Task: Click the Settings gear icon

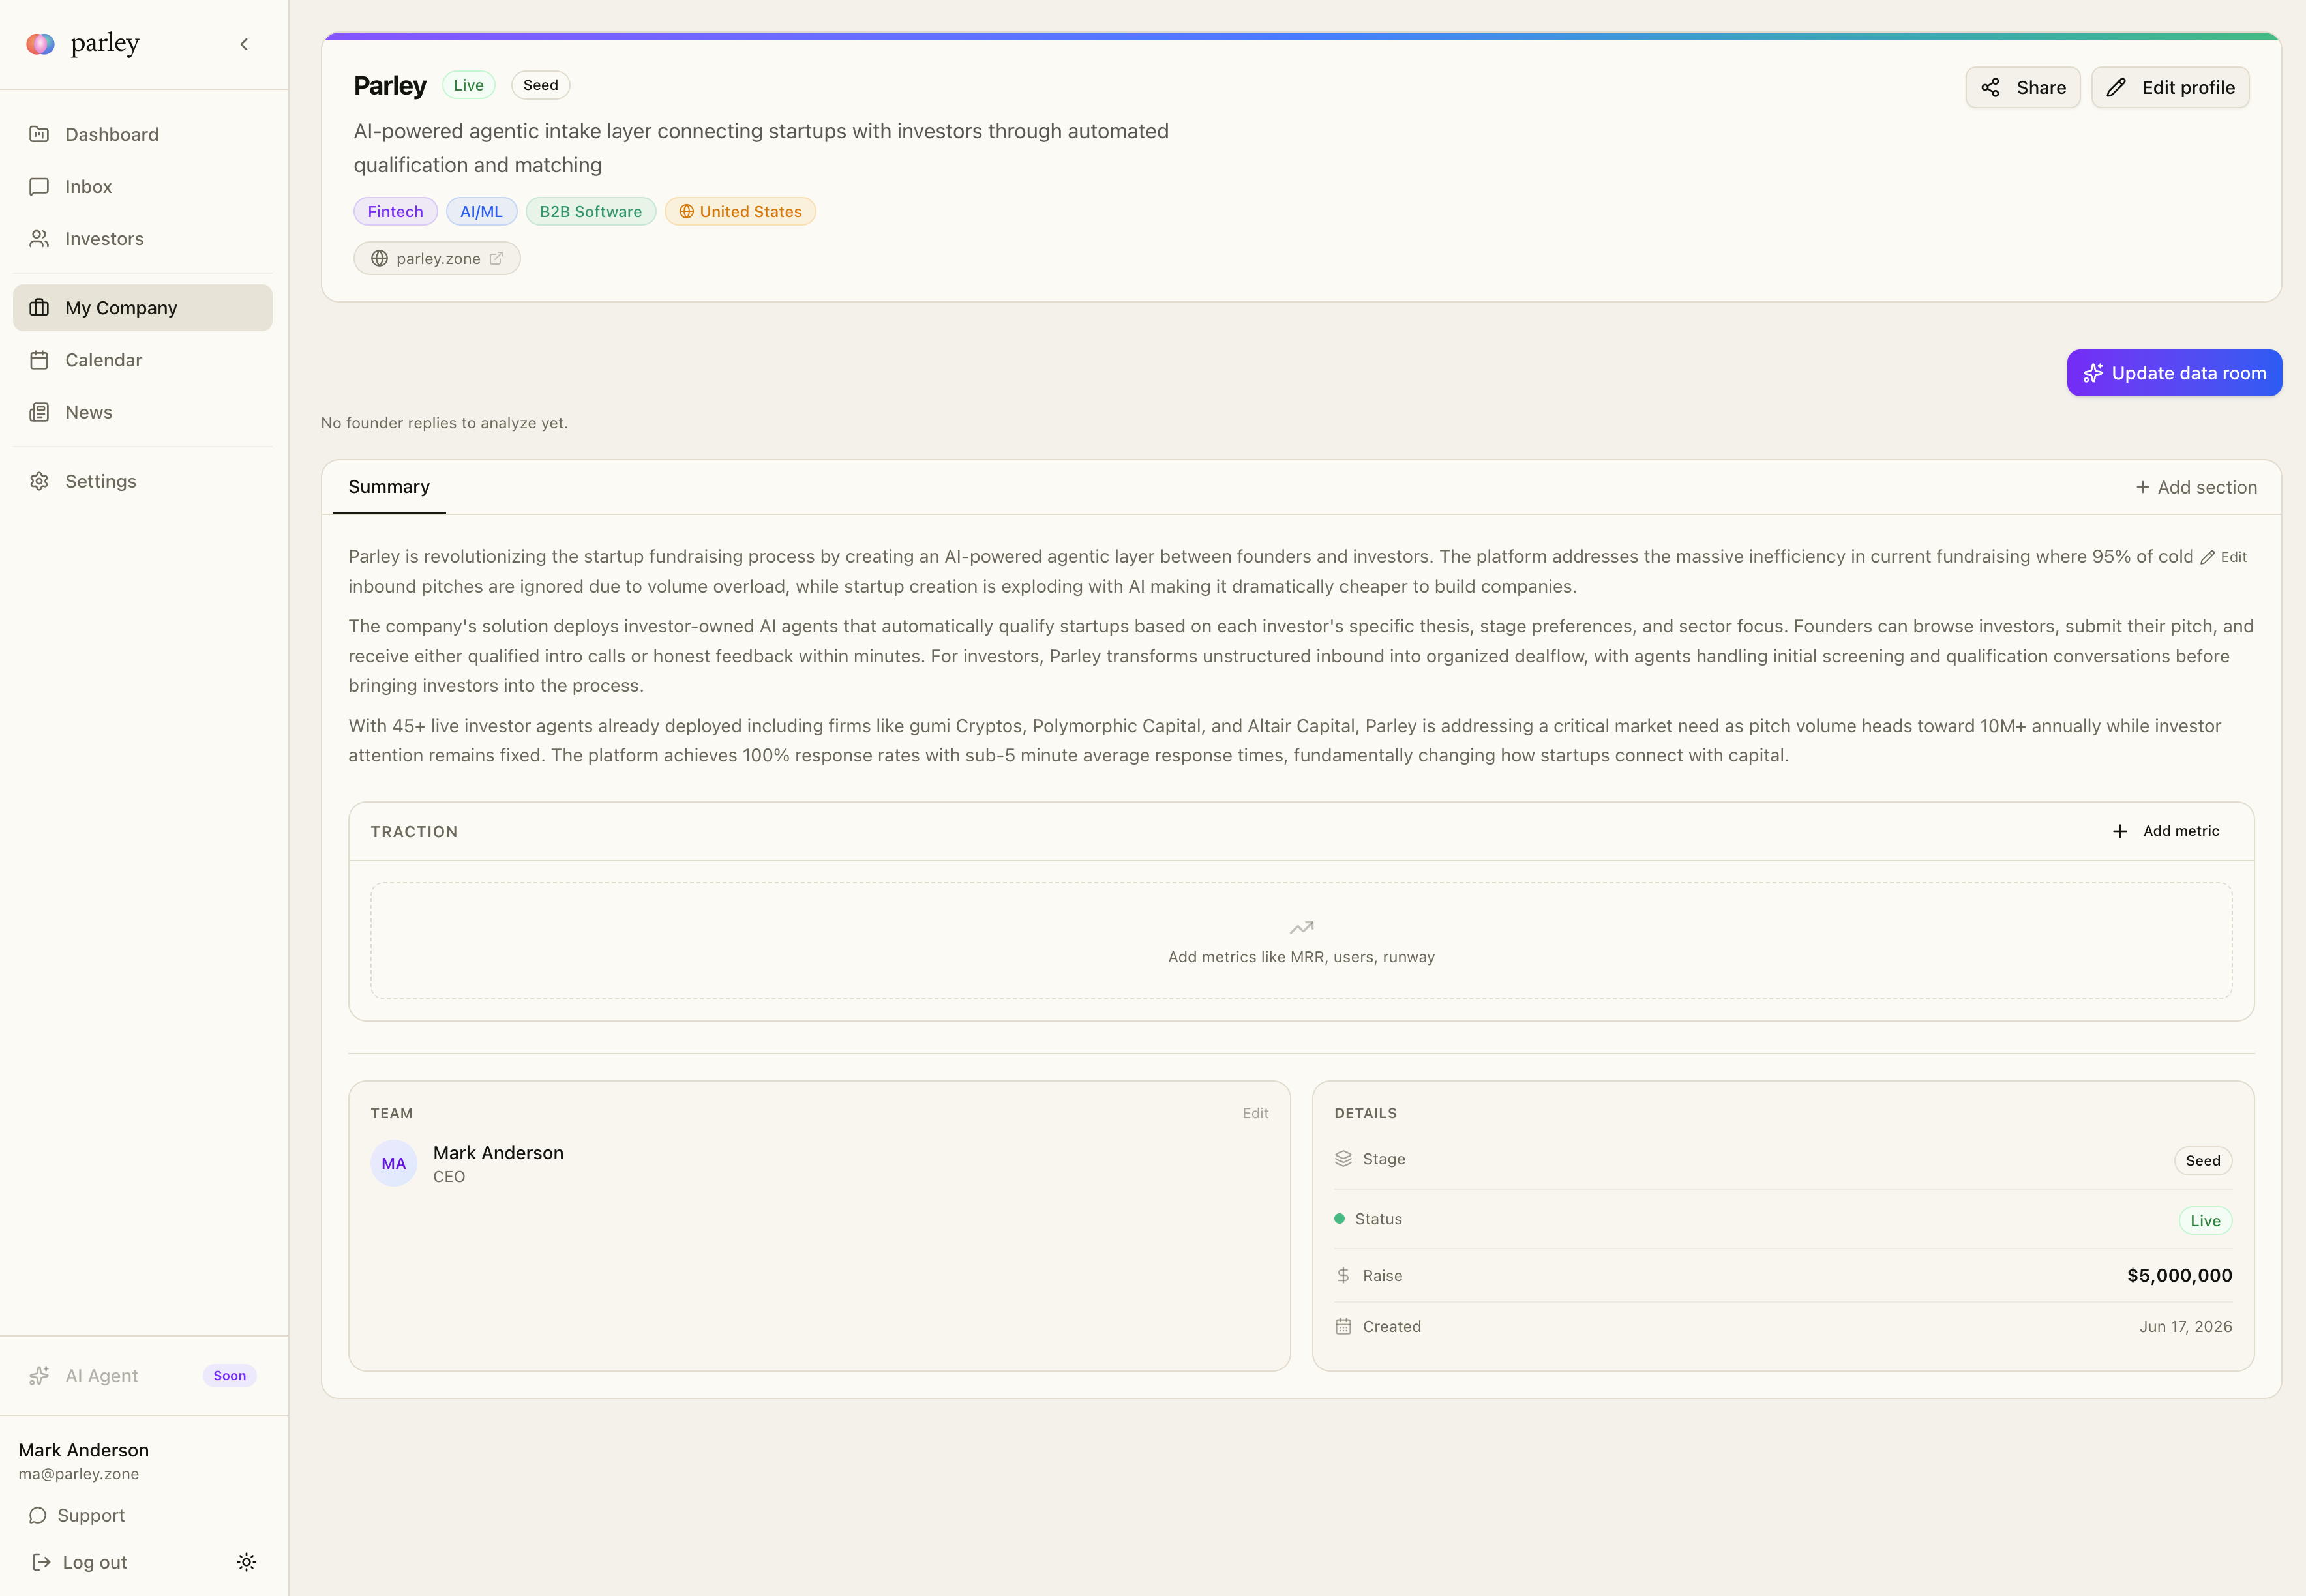Action: [39, 481]
